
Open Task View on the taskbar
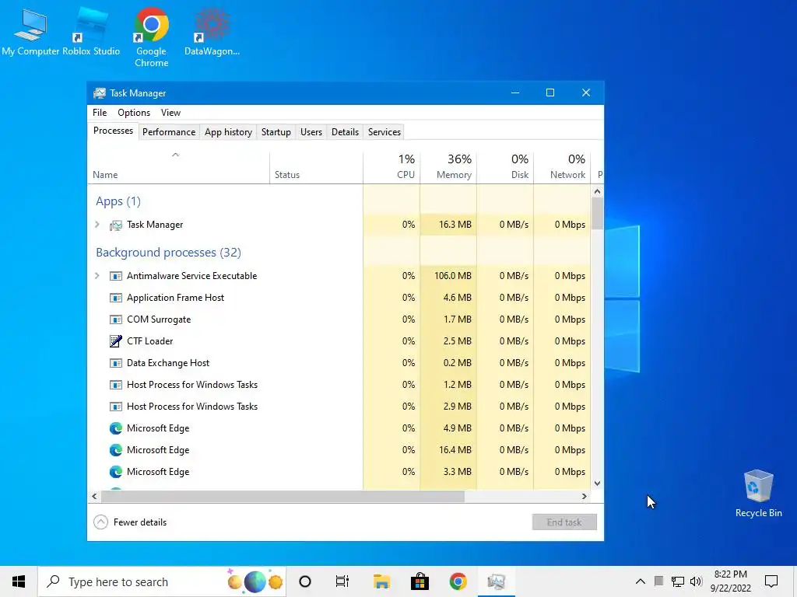click(342, 581)
